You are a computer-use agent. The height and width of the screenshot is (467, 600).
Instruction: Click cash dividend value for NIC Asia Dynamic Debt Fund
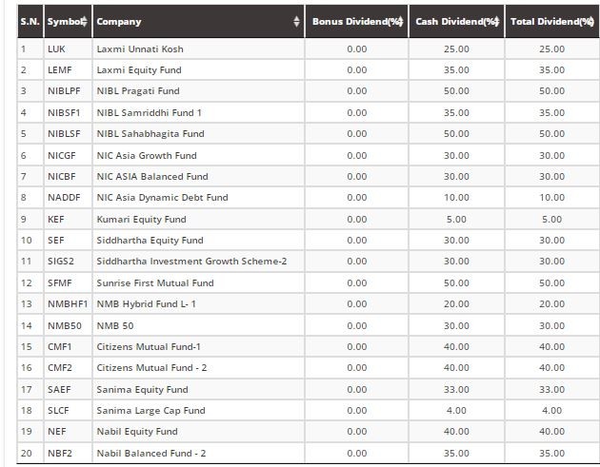pyautogui.click(x=456, y=198)
